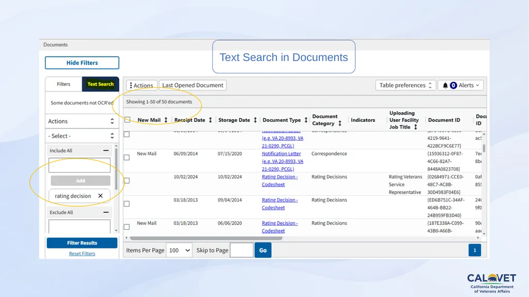Sort by Document Category column arrow
The width and height of the screenshot is (529, 297).
pos(340,123)
